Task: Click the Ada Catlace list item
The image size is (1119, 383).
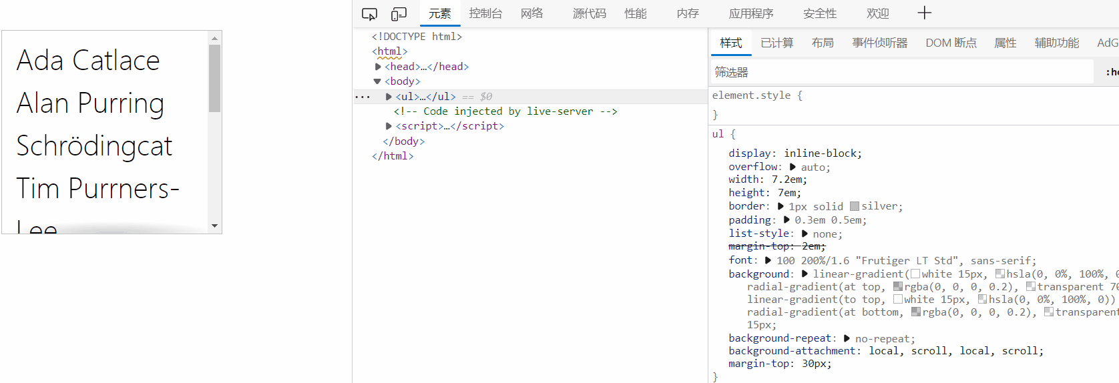Action: coord(88,60)
